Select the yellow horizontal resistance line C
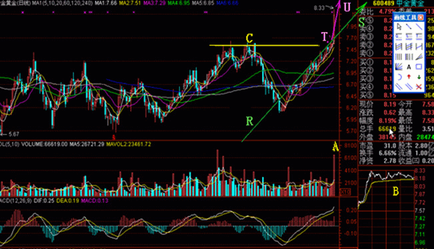The height and width of the screenshot is (249, 434). [264, 45]
